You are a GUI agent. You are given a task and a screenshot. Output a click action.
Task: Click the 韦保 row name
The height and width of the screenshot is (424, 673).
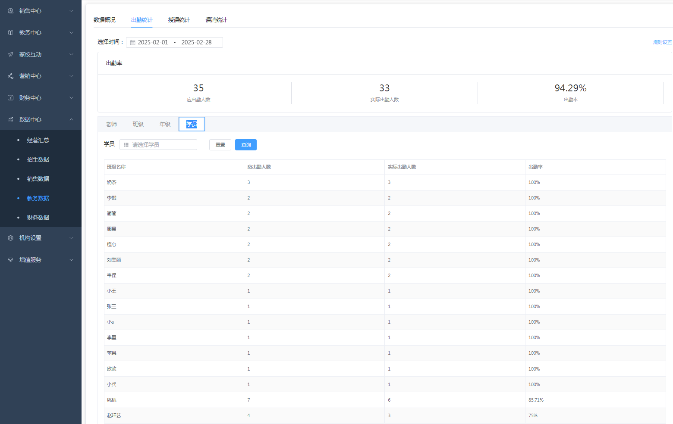[112, 275]
